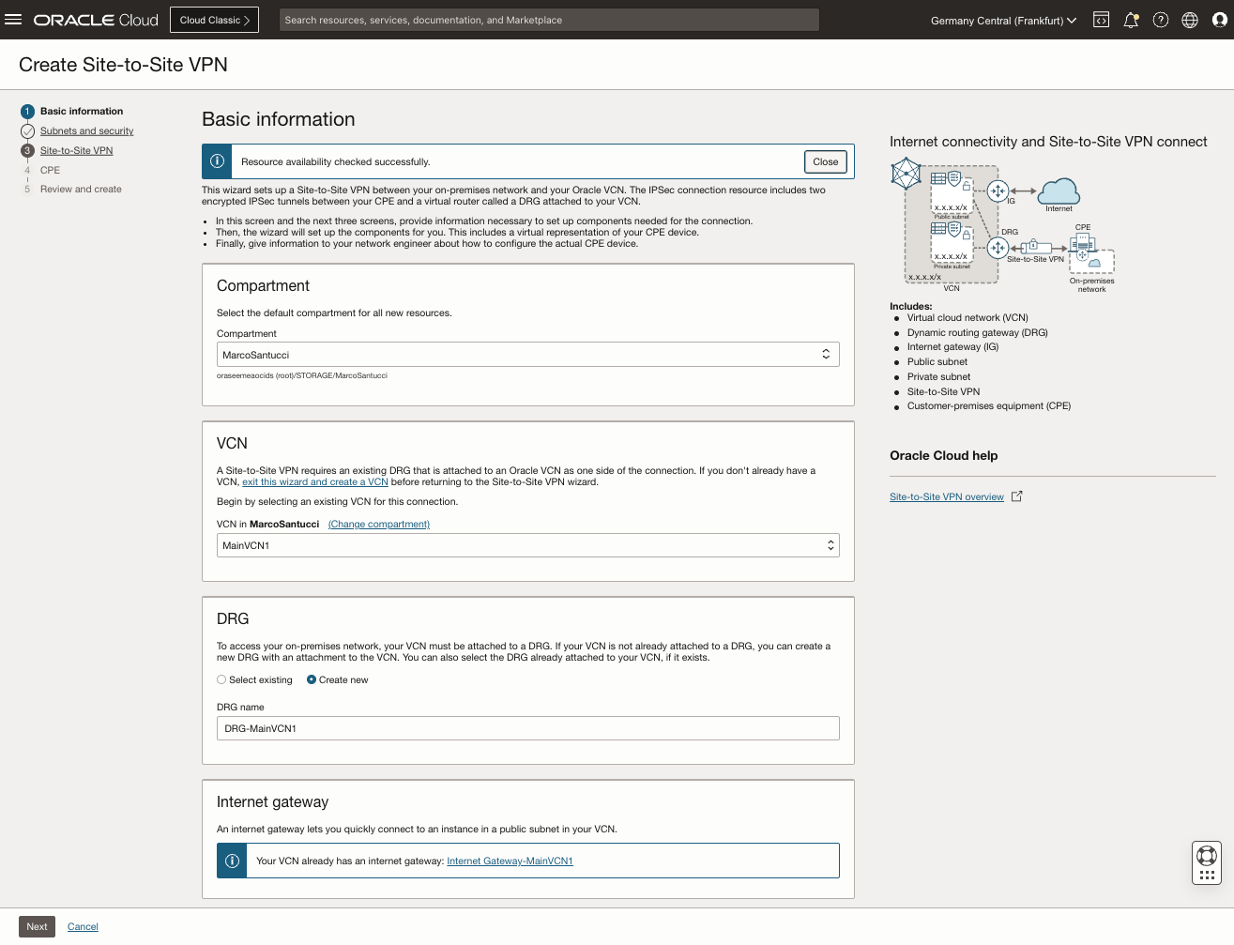Image resolution: width=1234 pixels, height=945 pixels.
Task: Open the navigation hamburger menu
Action: [13, 20]
